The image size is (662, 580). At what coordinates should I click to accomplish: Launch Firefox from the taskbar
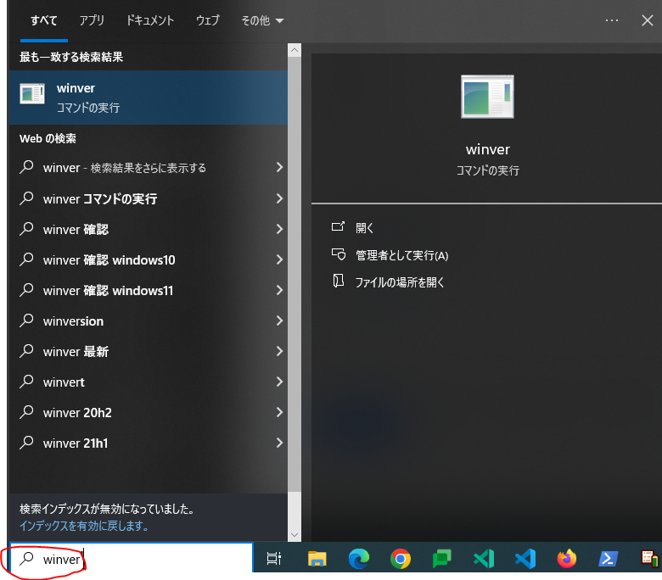click(567, 559)
